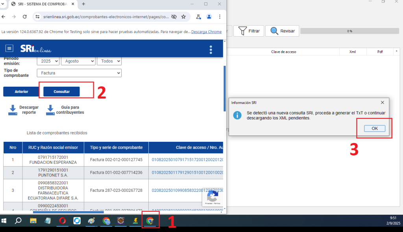Image resolution: width=403 pixels, height=232 pixels.
Task: Expand the year dropdown showing 2025
Action: 48,61
